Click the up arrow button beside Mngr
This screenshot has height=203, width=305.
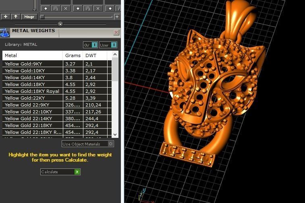coord(16,17)
